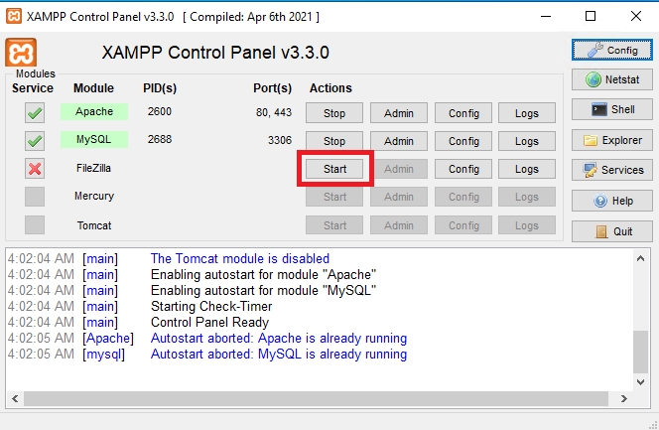
Task: Toggle MySQL service green checkmark
Action: [x=35, y=141]
